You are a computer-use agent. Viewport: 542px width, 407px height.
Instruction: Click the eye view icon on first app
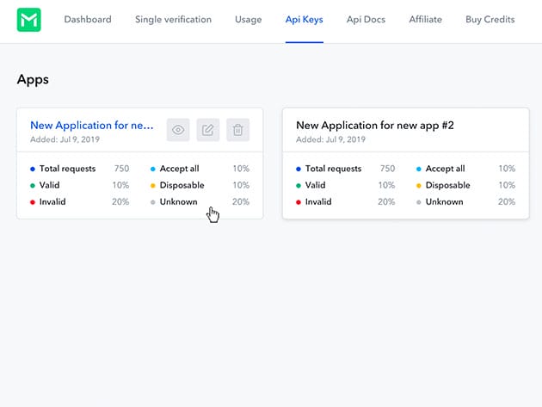(178, 130)
